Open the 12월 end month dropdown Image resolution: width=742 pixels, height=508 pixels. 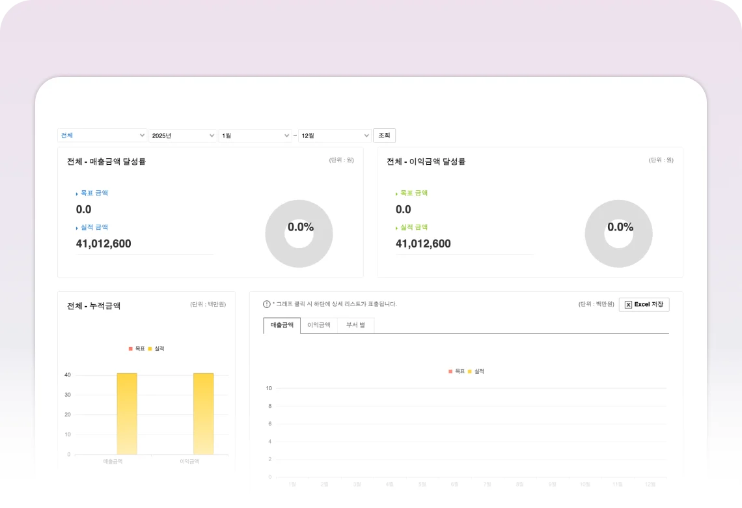click(x=335, y=135)
